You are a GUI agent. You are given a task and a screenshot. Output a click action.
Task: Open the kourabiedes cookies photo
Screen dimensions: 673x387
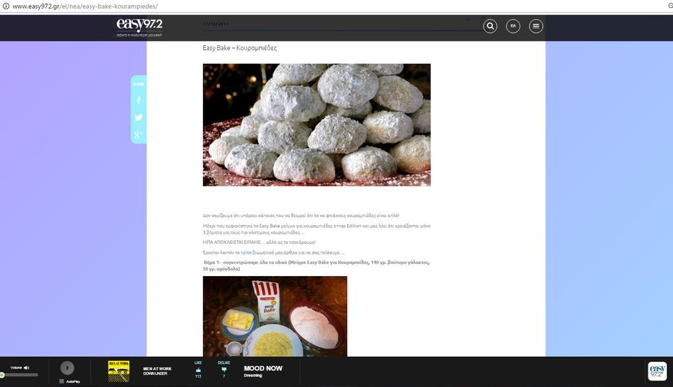coord(317,125)
